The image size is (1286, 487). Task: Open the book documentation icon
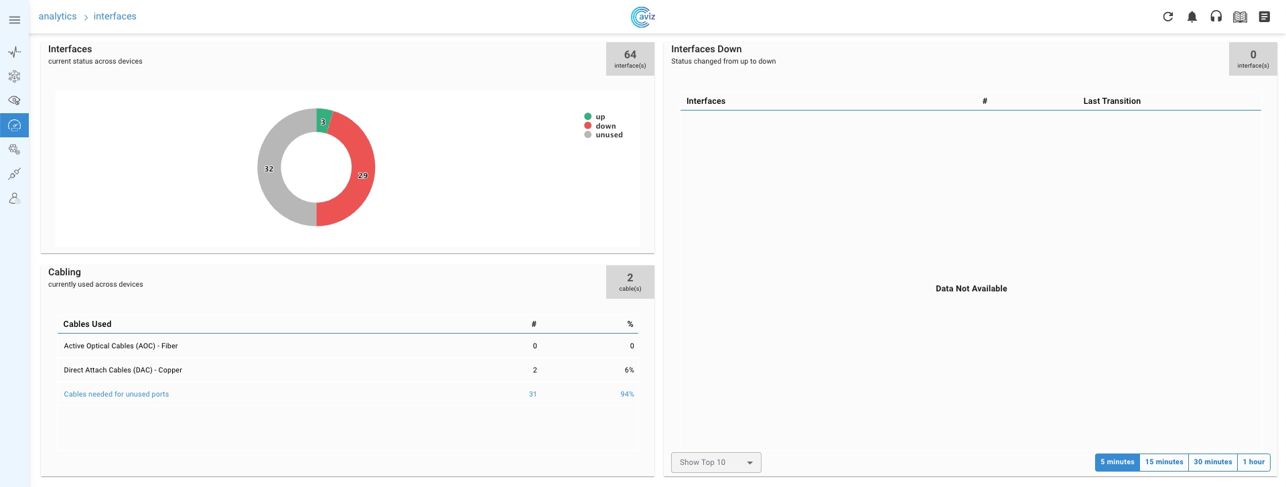click(1240, 17)
